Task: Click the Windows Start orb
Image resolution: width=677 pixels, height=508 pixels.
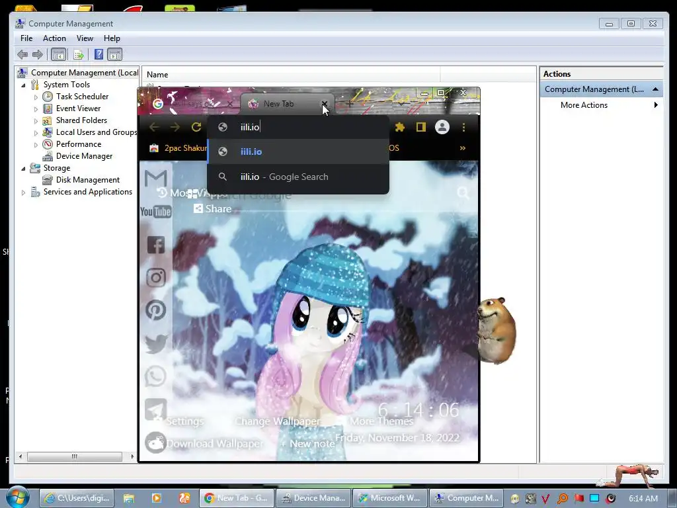Action: pyautogui.click(x=17, y=497)
